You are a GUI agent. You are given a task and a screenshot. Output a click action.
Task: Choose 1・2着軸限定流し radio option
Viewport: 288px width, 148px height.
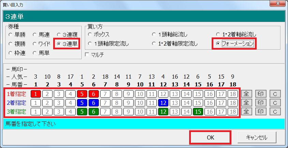click(x=154, y=44)
